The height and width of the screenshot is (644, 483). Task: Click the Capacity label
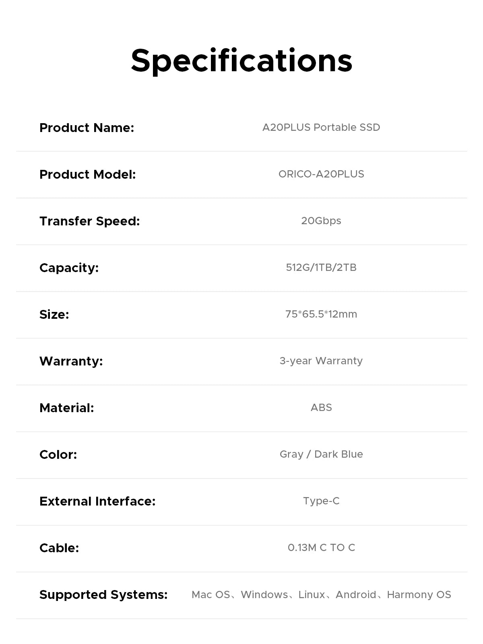coord(69,268)
